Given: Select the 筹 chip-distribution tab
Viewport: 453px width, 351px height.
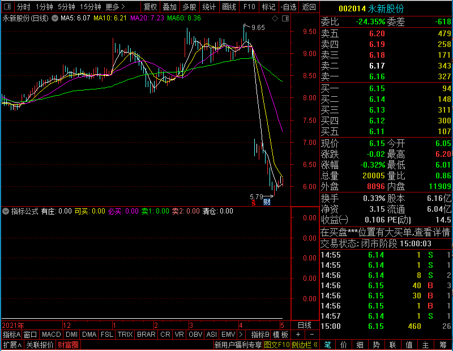Looking at the screenshot, I should pos(443,345).
